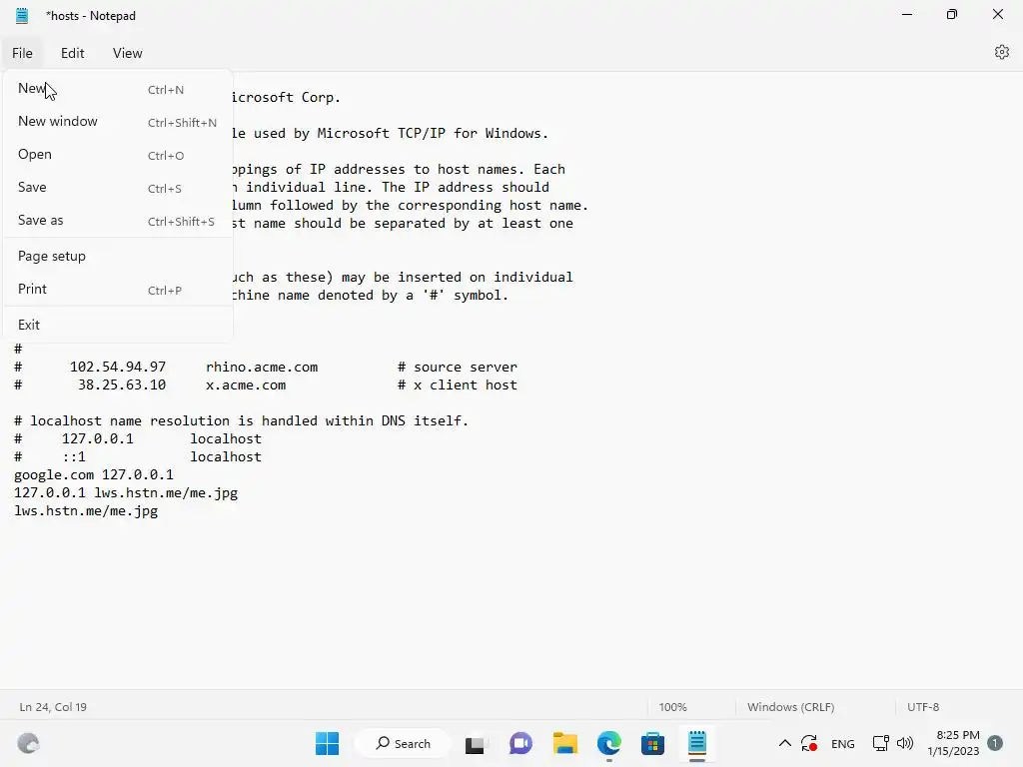Click the Windows (CRLF) line ending indicator
Screen dimensions: 1023x767
pyautogui.click(x=791, y=707)
